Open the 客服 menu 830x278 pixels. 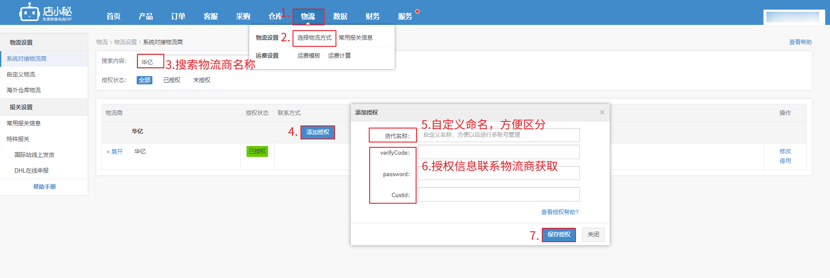coord(211,16)
